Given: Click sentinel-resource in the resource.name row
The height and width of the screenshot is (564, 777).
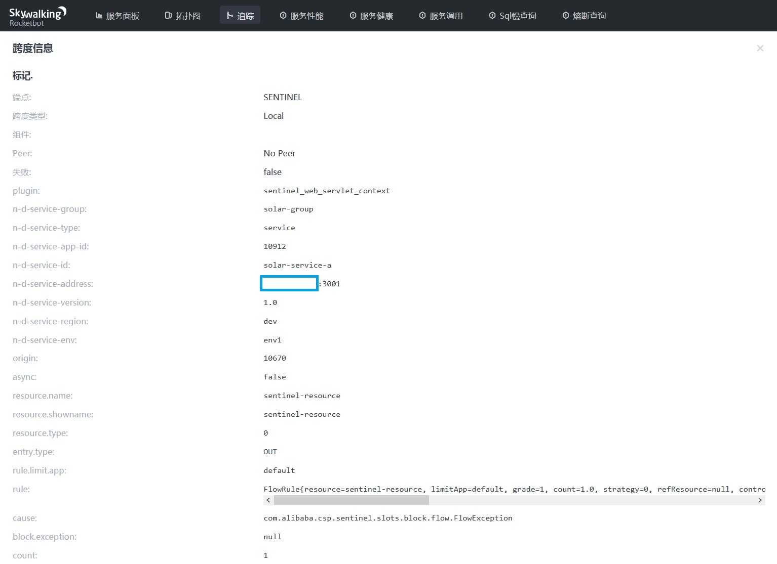Looking at the screenshot, I should point(302,396).
